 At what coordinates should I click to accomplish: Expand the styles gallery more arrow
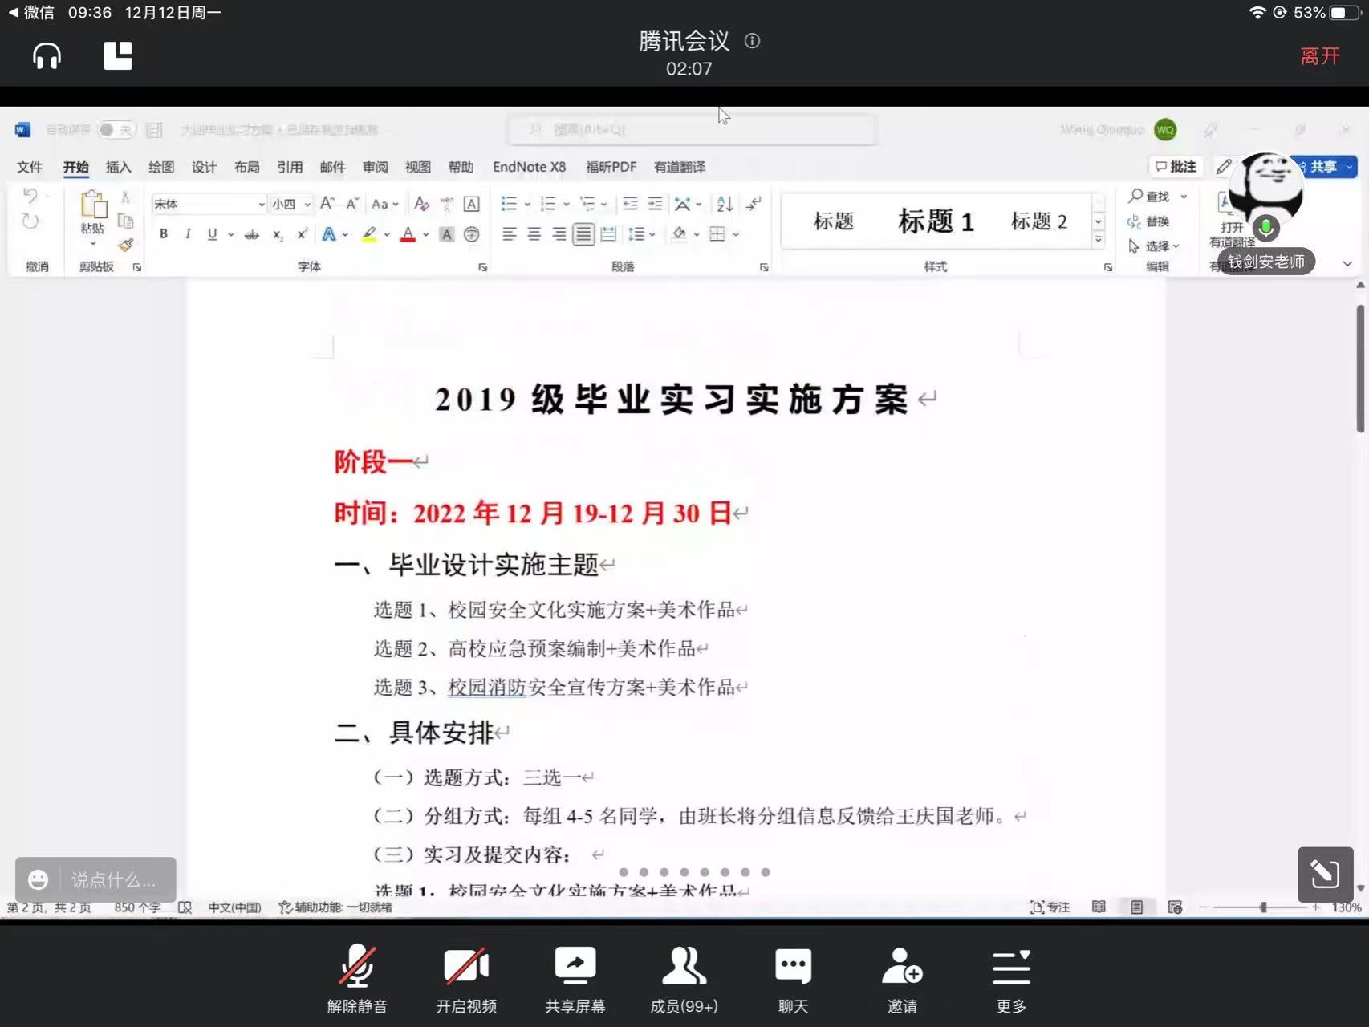tap(1099, 240)
